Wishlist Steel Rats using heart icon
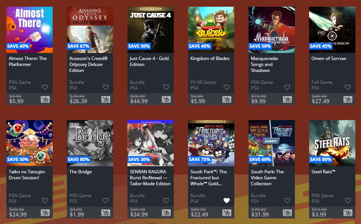 348,201
